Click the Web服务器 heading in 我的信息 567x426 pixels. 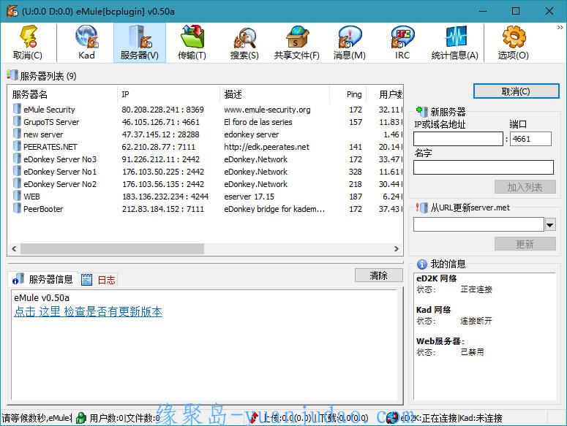440,341
